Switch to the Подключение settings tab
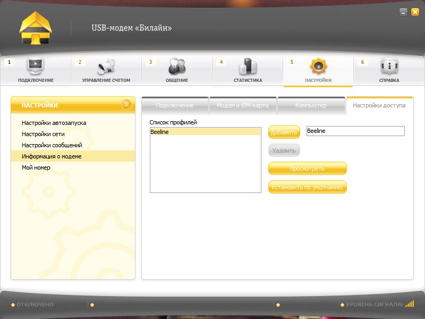The image size is (425, 319). 175,106
